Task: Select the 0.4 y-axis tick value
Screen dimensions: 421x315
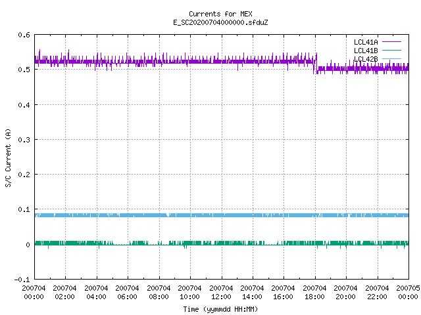Action: point(24,105)
